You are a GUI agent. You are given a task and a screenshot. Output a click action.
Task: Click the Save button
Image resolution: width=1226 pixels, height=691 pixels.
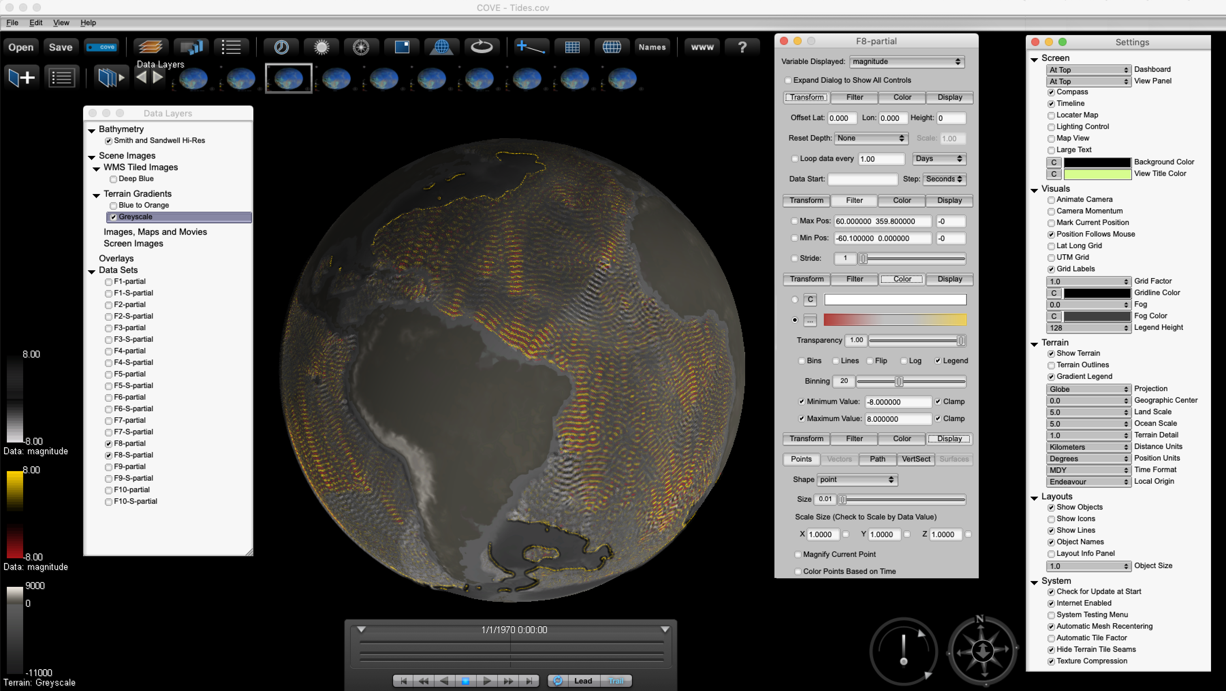click(x=60, y=47)
